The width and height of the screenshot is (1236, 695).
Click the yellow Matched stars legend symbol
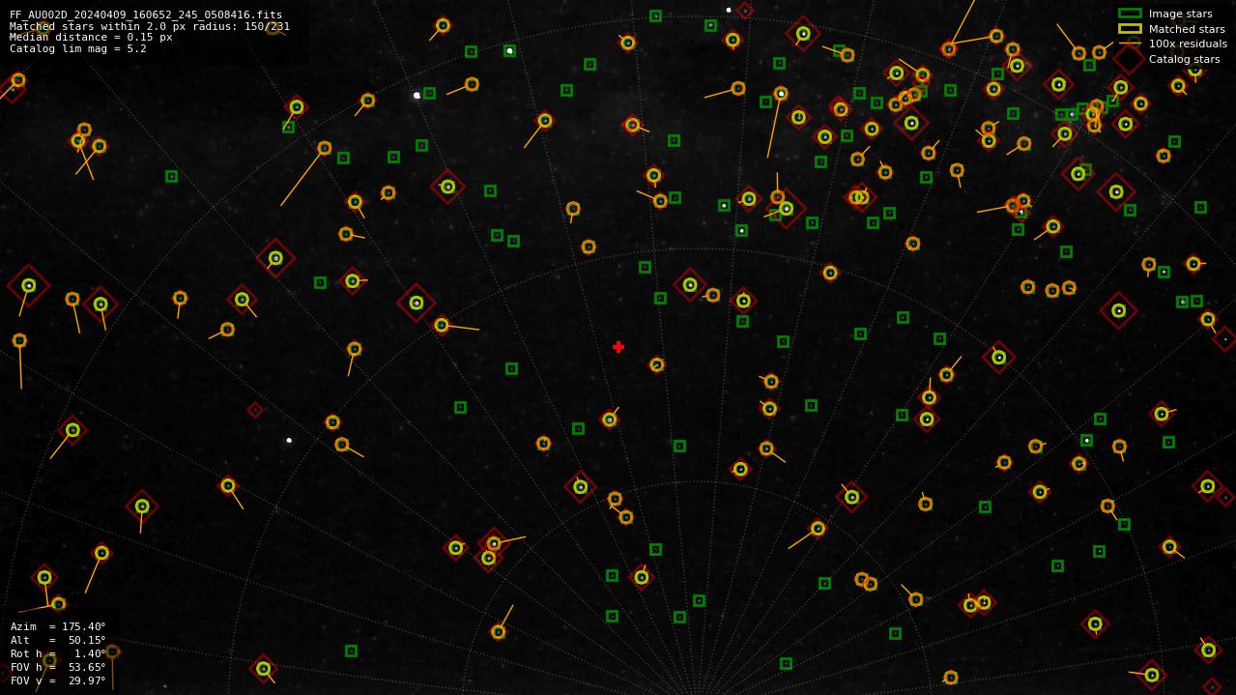click(x=1130, y=29)
